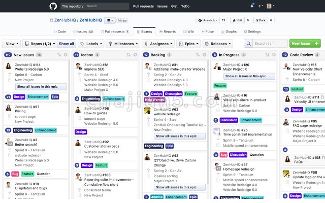
Task: Click the lock icon beside ZenHubHQ repo name
Action: (51, 20)
